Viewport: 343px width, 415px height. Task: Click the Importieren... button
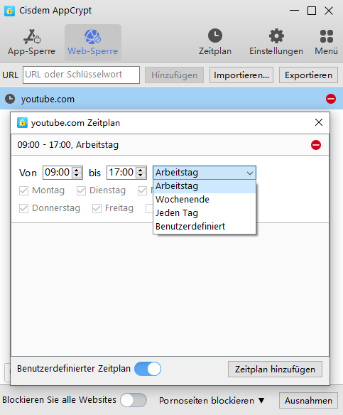pos(241,75)
